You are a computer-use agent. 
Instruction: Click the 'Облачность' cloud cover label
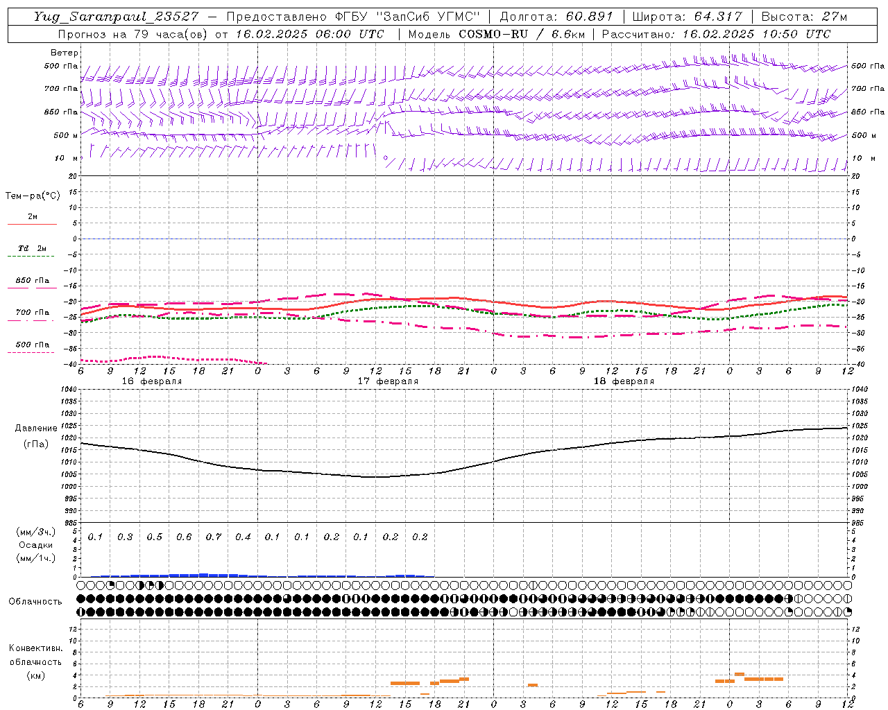point(35,602)
